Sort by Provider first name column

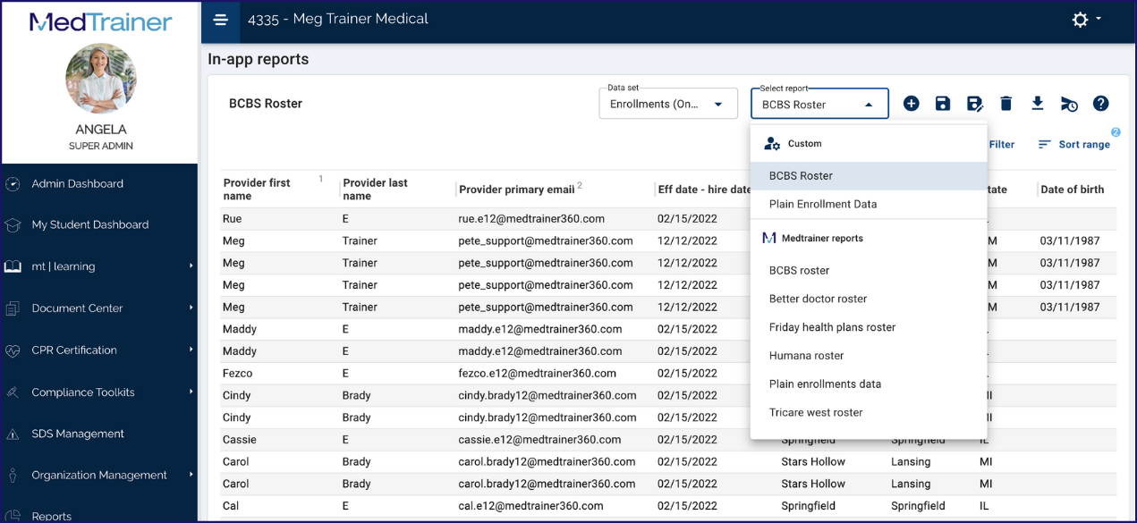257,190
